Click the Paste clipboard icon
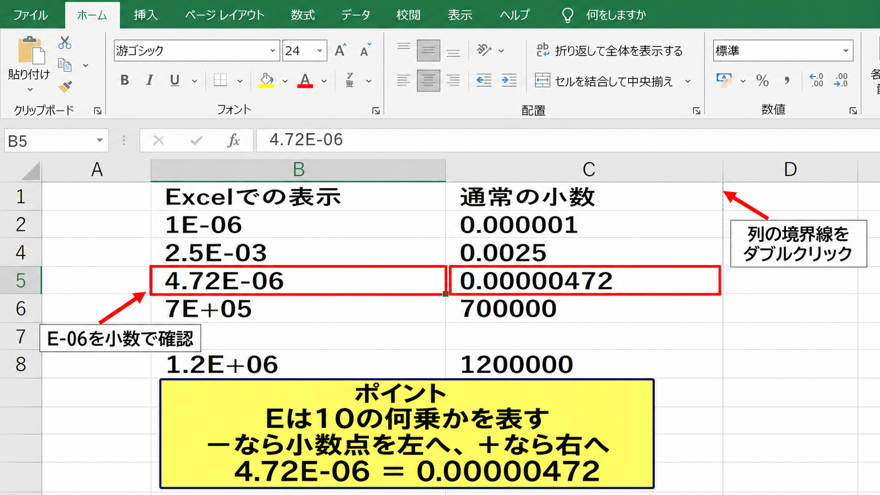The width and height of the screenshot is (880, 495). tap(31, 50)
